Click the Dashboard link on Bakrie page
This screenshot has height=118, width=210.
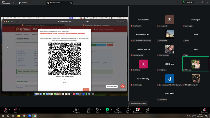coord(18,34)
